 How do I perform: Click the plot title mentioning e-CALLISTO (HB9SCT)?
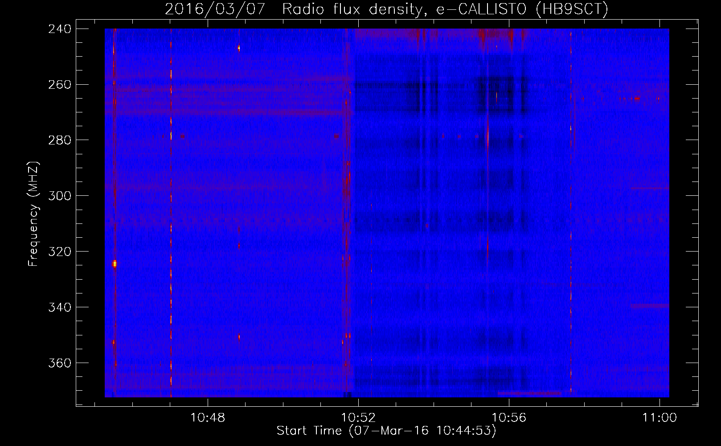coord(386,9)
